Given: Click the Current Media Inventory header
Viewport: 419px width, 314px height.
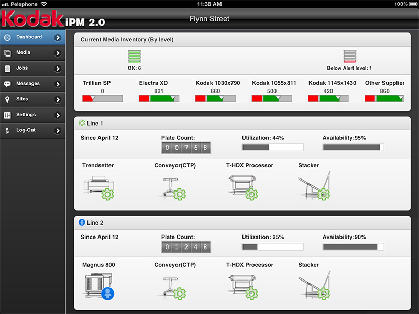Looking at the screenshot, I should click(242, 40).
